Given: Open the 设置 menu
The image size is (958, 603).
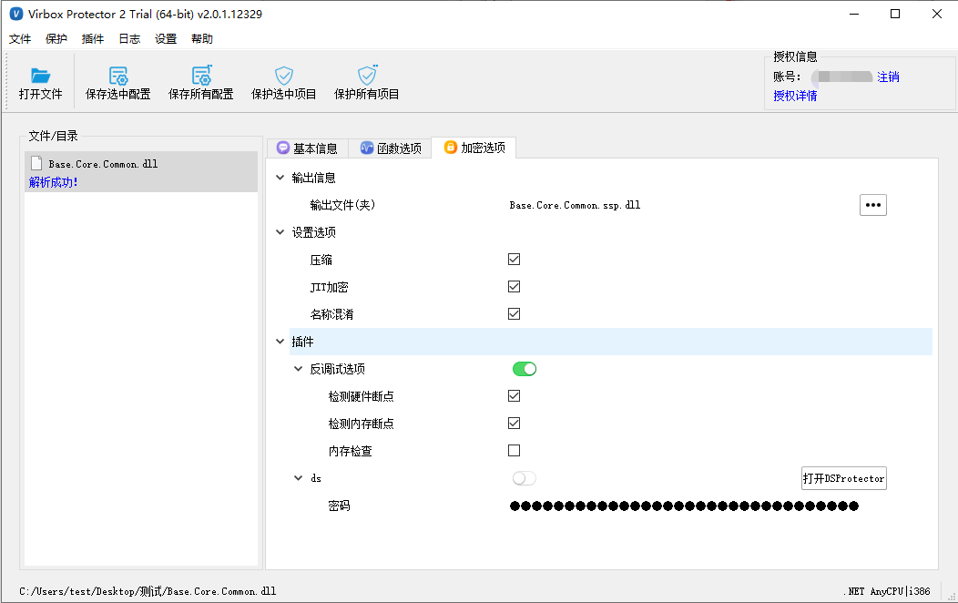Looking at the screenshot, I should pos(166,39).
